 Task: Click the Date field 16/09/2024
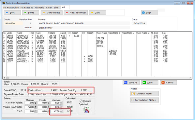139,23
